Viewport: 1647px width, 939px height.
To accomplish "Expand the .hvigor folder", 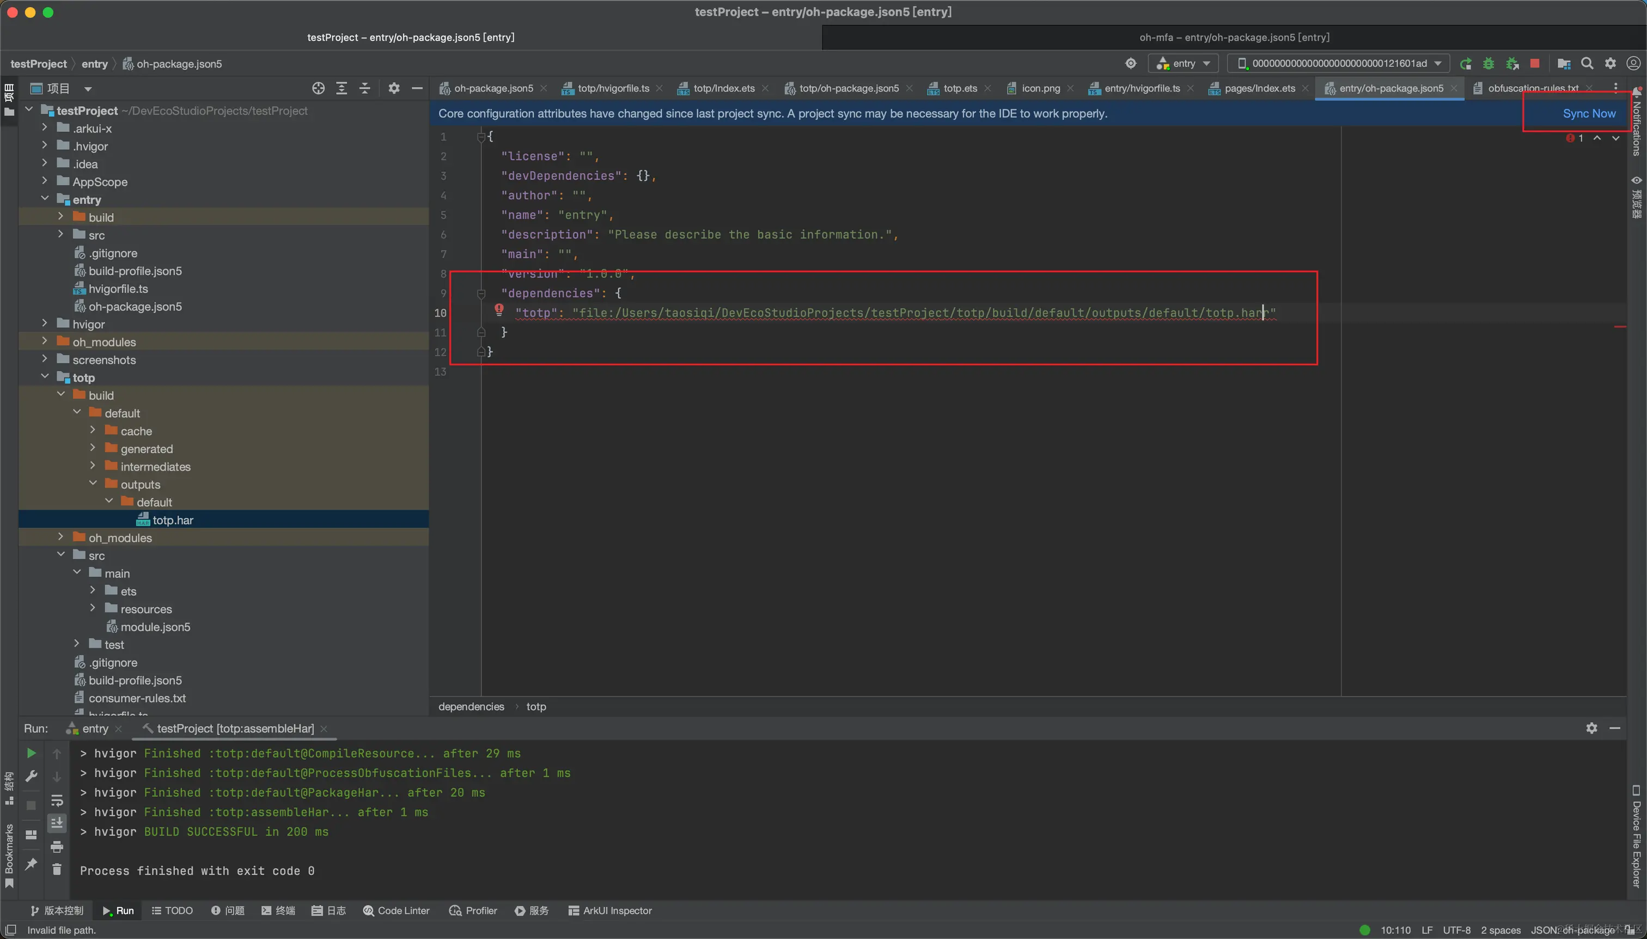I will click(x=45, y=146).
